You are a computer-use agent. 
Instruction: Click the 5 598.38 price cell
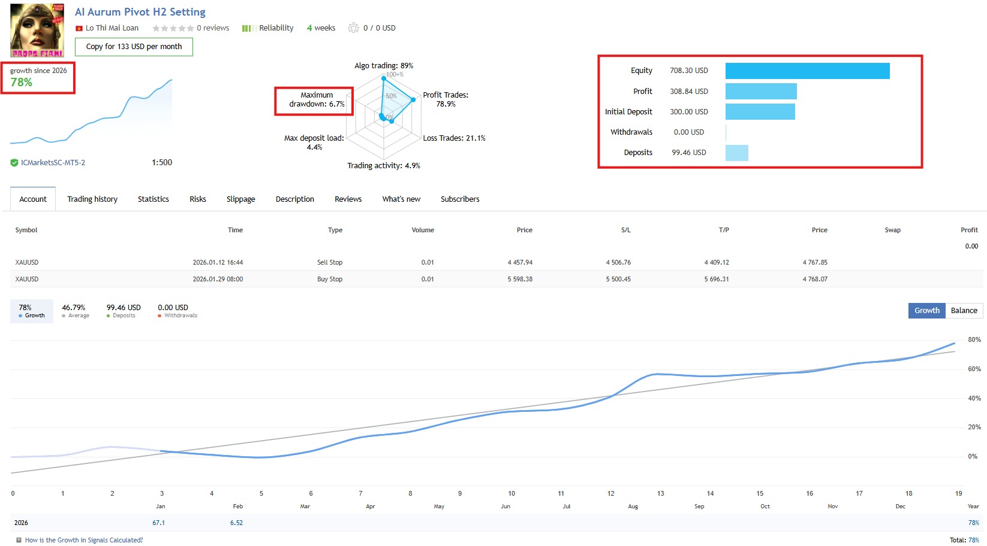(x=520, y=279)
